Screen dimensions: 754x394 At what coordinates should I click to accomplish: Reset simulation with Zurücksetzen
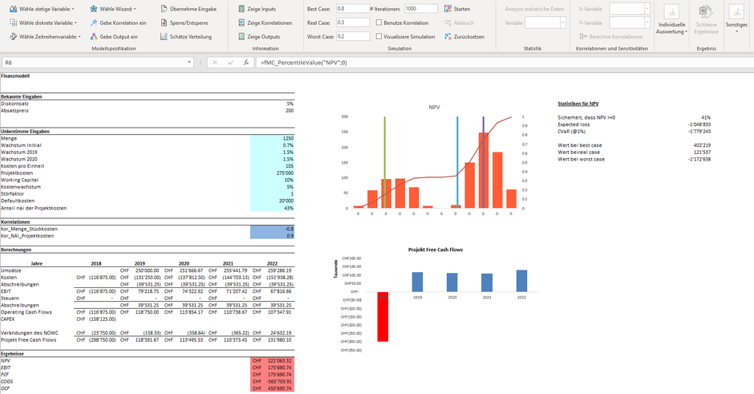tap(464, 37)
